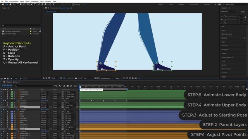
Task: Switch to the Standard workspace
Action: tap(181, 5)
